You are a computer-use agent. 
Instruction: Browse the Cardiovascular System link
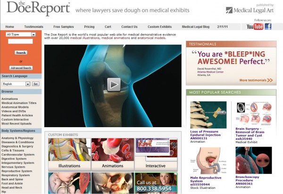pos(18,154)
